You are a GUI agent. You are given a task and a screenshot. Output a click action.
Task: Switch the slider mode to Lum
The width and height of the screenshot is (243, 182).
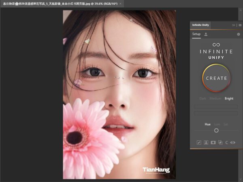[217, 124]
